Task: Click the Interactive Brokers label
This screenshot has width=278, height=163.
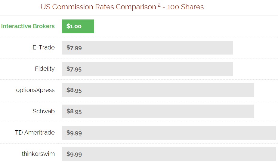Action: click(x=28, y=26)
